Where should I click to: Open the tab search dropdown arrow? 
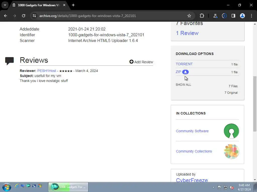[5, 5]
